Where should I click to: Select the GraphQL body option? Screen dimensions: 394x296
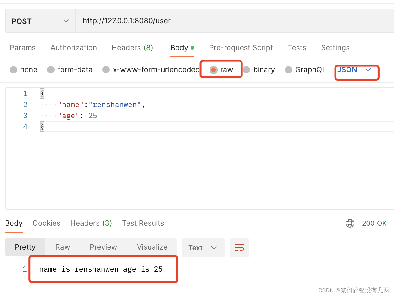click(x=305, y=70)
